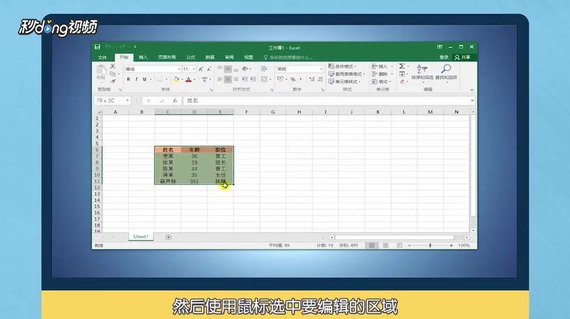Click the merge and center icon
The image size is (570, 319).
click(x=264, y=79)
